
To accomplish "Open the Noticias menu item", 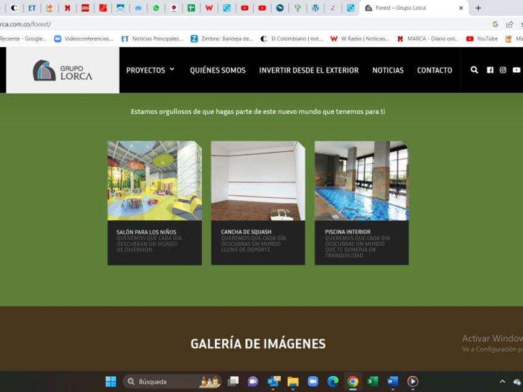I will [388, 70].
